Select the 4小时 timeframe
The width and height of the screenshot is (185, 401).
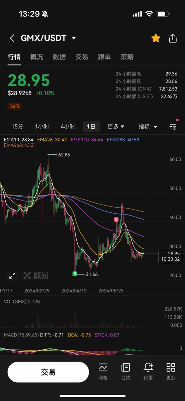coord(68,127)
